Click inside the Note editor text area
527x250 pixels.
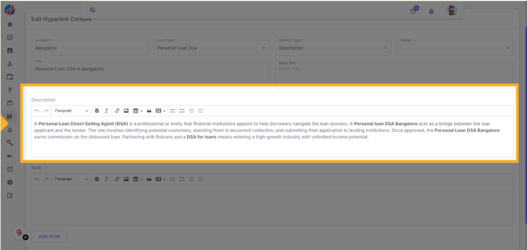click(x=272, y=204)
